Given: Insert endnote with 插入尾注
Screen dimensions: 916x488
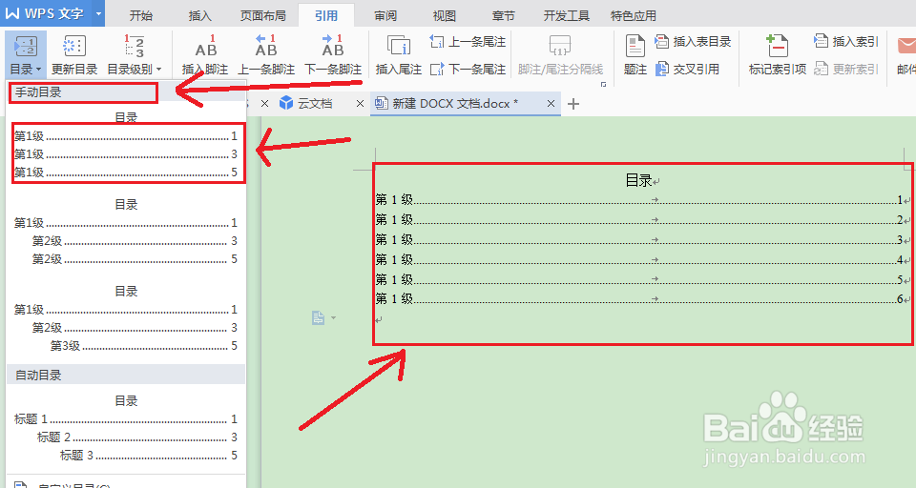Looking at the screenshot, I should [x=399, y=55].
